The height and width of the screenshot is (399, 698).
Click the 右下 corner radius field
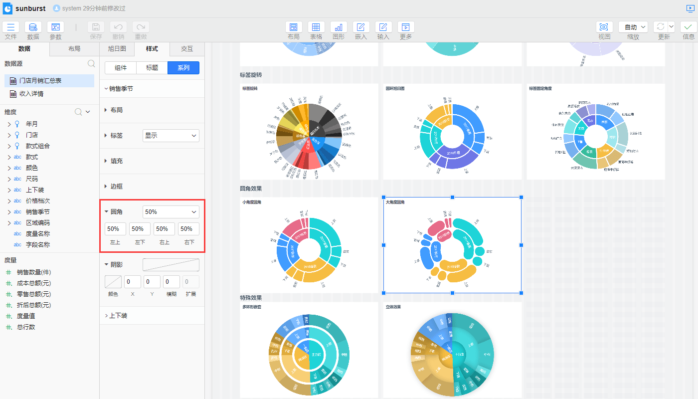(188, 229)
